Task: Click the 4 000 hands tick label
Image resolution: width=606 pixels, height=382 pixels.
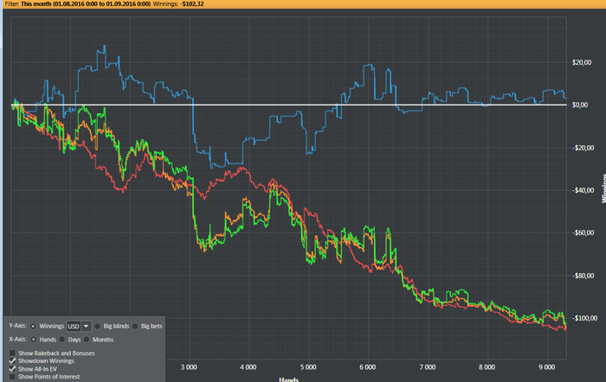Action: pyautogui.click(x=248, y=367)
